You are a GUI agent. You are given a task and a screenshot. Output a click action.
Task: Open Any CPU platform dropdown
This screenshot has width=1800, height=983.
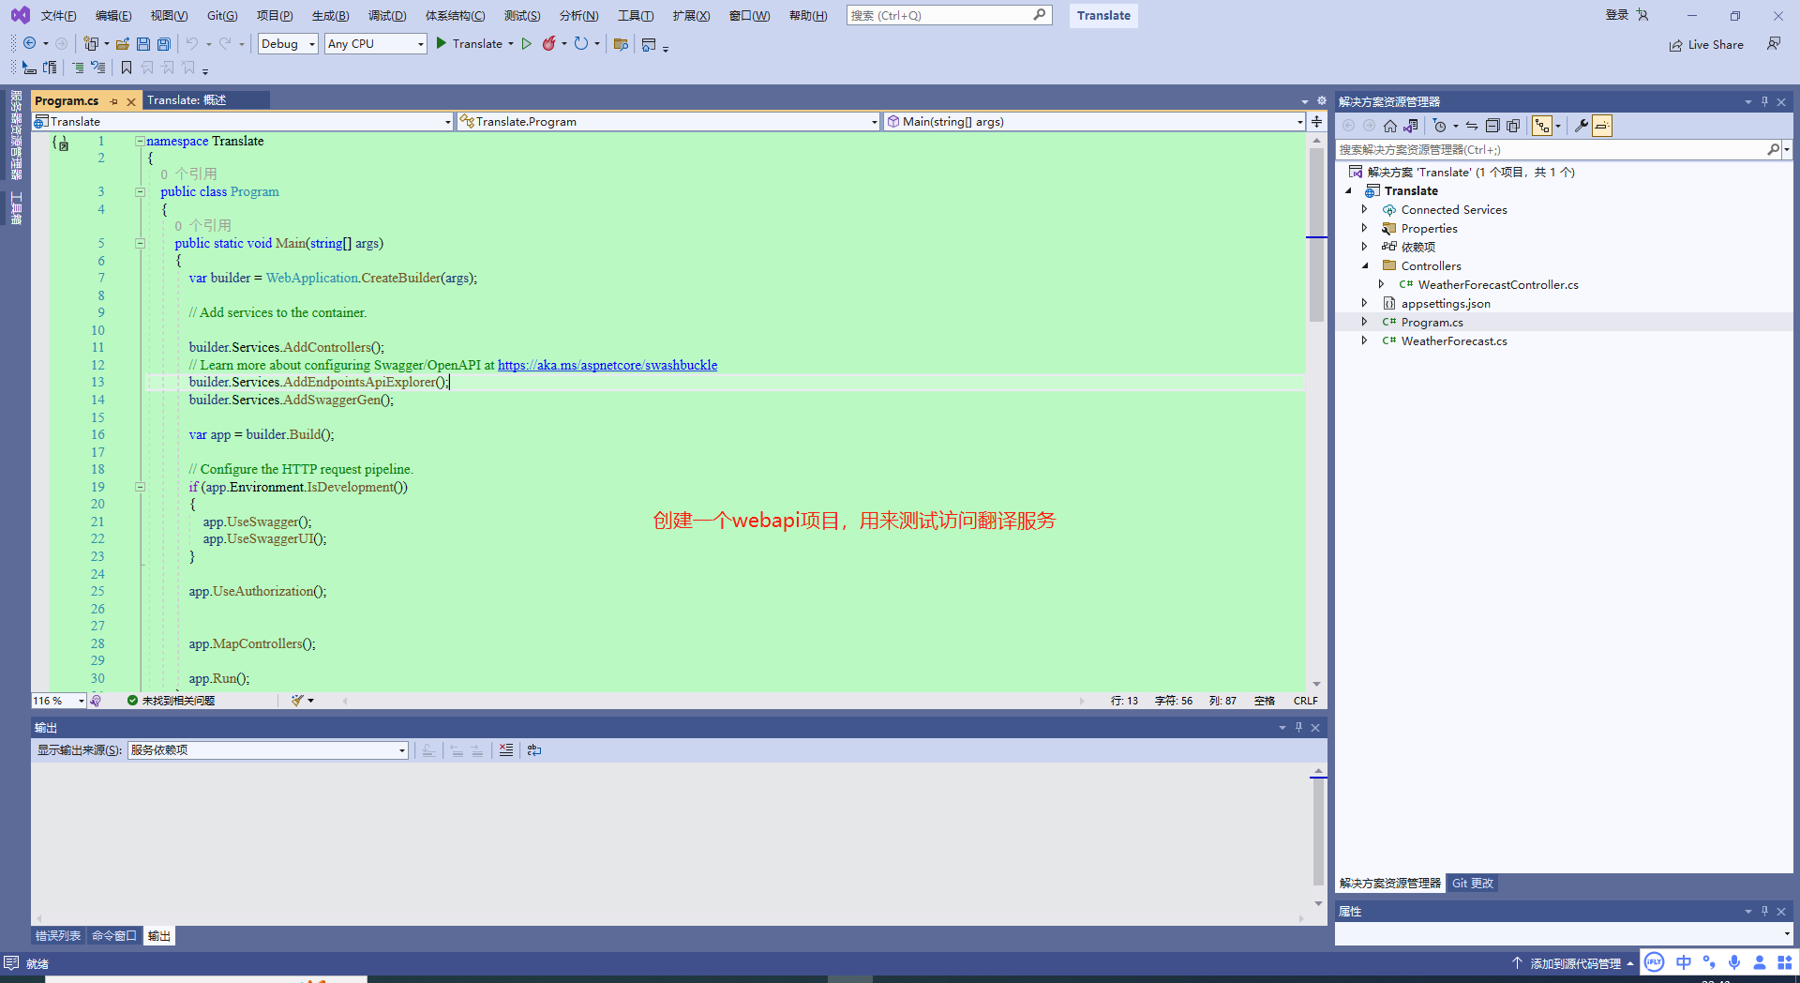[376, 44]
